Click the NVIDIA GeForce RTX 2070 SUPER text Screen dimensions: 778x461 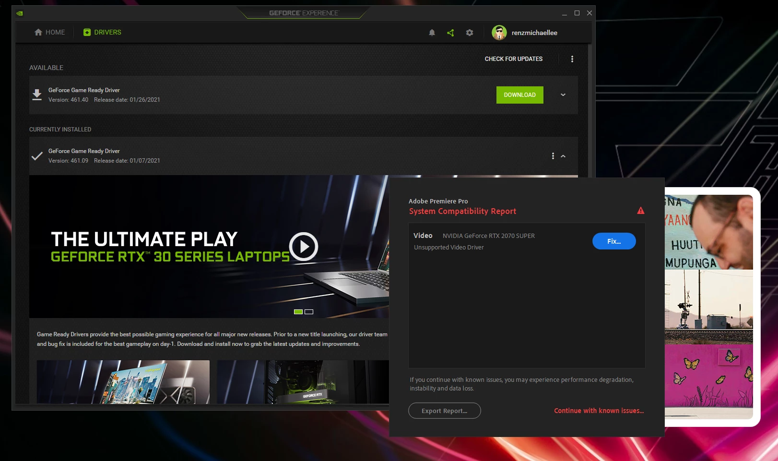tap(489, 236)
